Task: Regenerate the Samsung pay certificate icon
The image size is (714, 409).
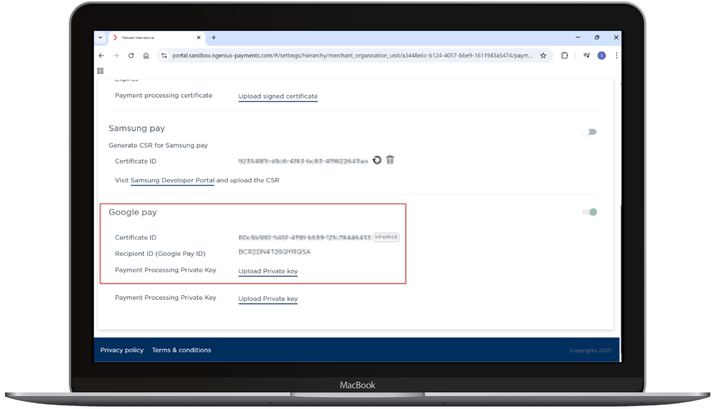Action: [x=377, y=160]
